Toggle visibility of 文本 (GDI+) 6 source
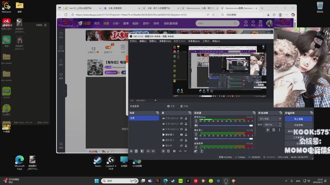The image size is (330, 185). tap(181, 118)
